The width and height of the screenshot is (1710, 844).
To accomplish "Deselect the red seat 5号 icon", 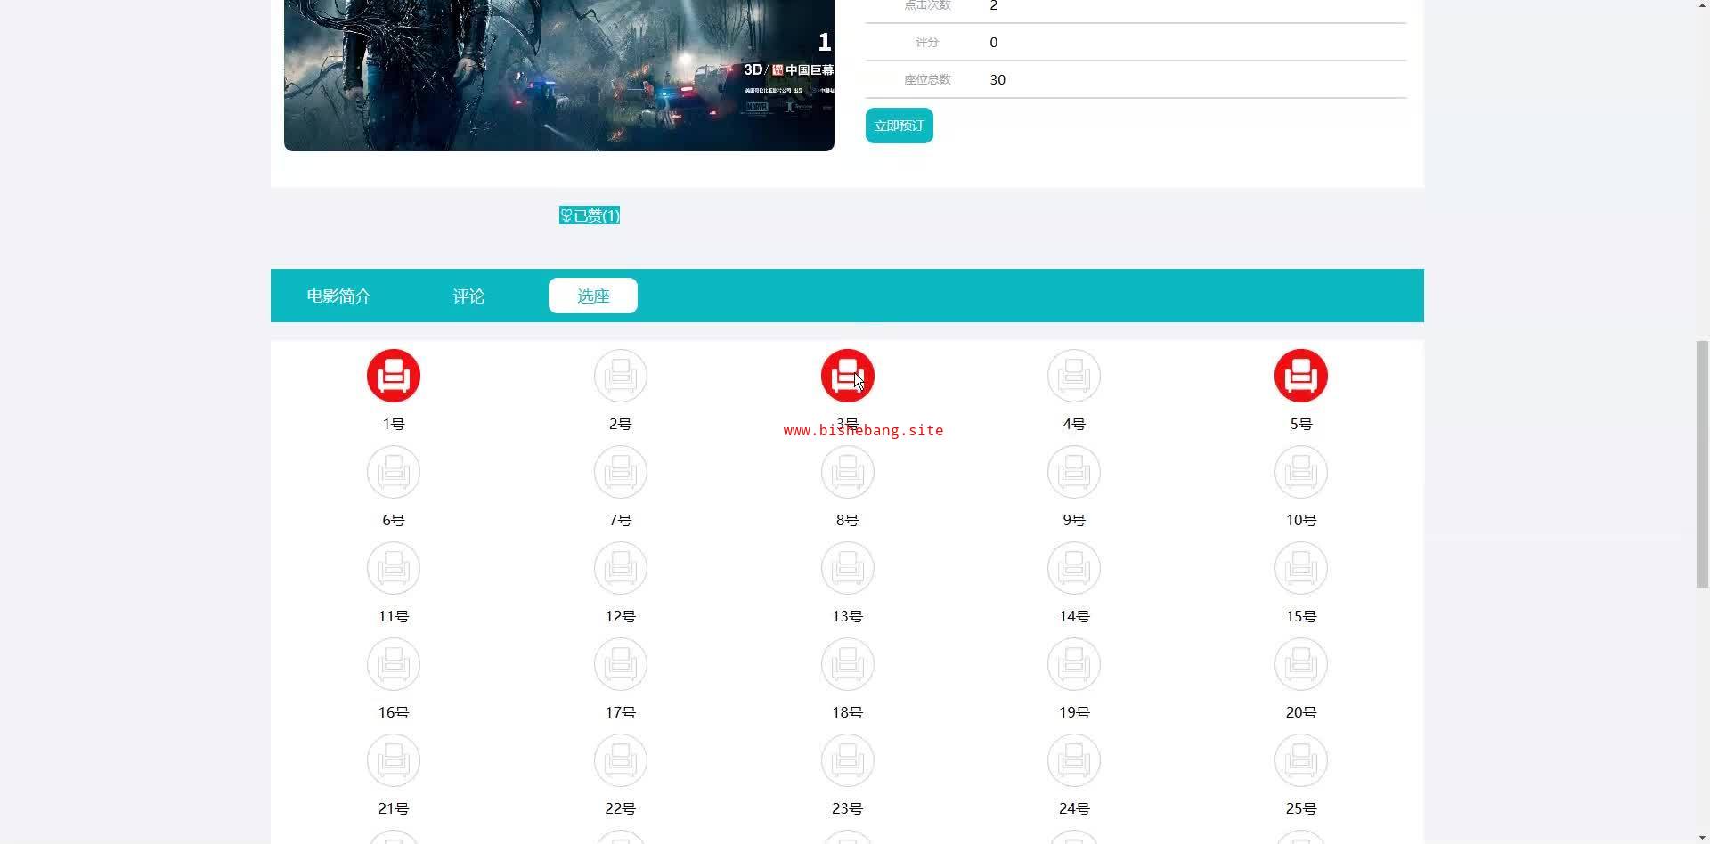I will (1301, 376).
